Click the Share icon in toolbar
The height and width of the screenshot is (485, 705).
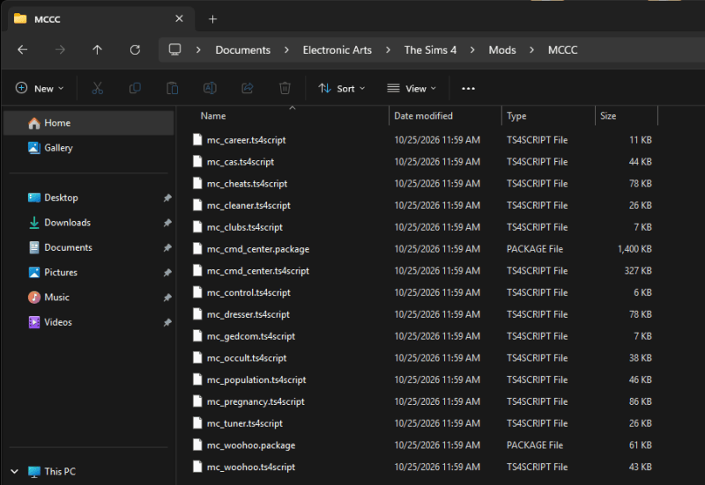coord(248,89)
